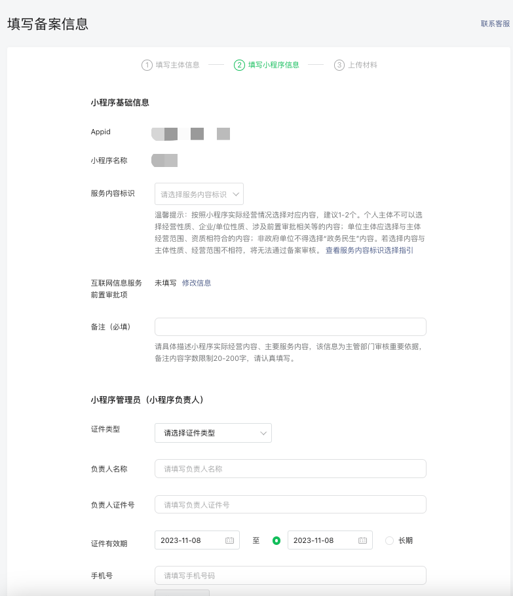Screen dimensions: 513x596
Task: Click 小程序管理员（小程序负责人）heading
Action: [147, 400]
